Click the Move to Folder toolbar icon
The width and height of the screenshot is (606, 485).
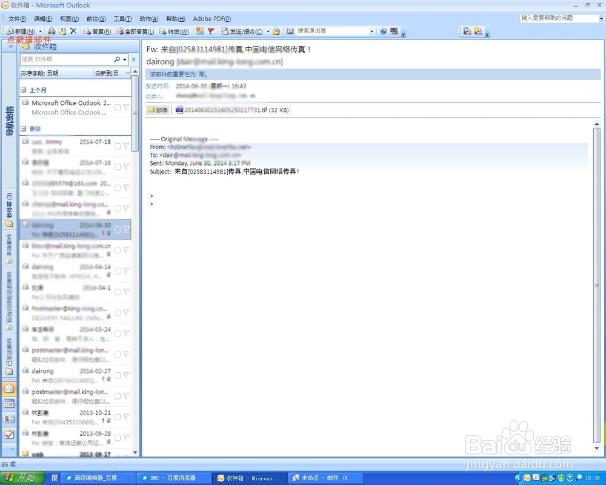tap(62, 32)
